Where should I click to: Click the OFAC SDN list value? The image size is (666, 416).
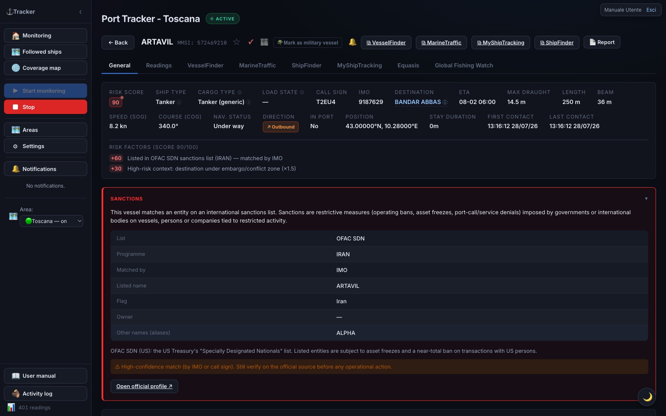350,238
